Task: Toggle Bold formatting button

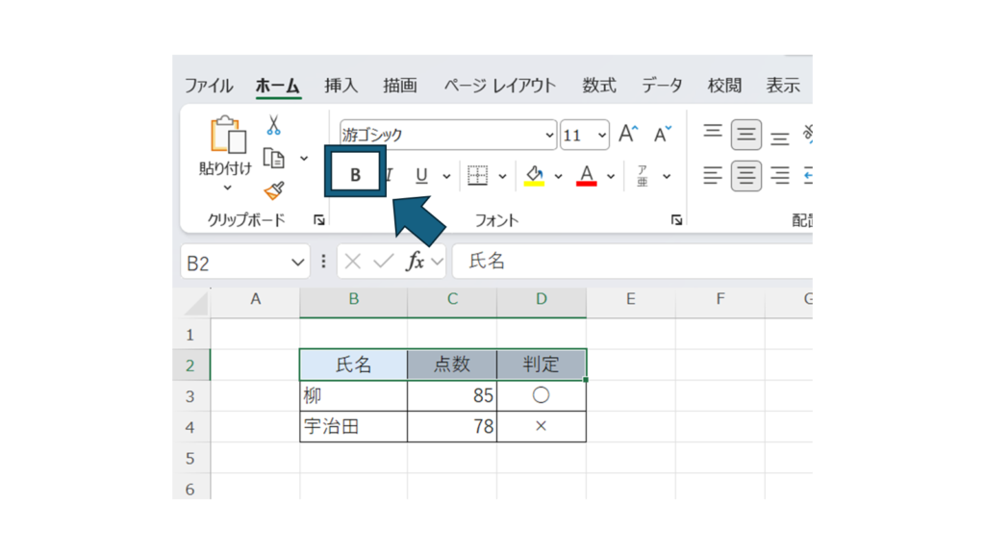Action: pyautogui.click(x=355, y=175)
